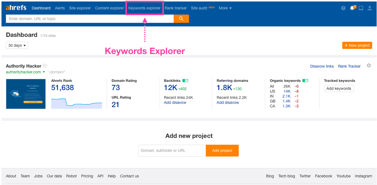This screenshot has width=377, height=185.
Task: Open the Disavow links link
Action: 322,66
